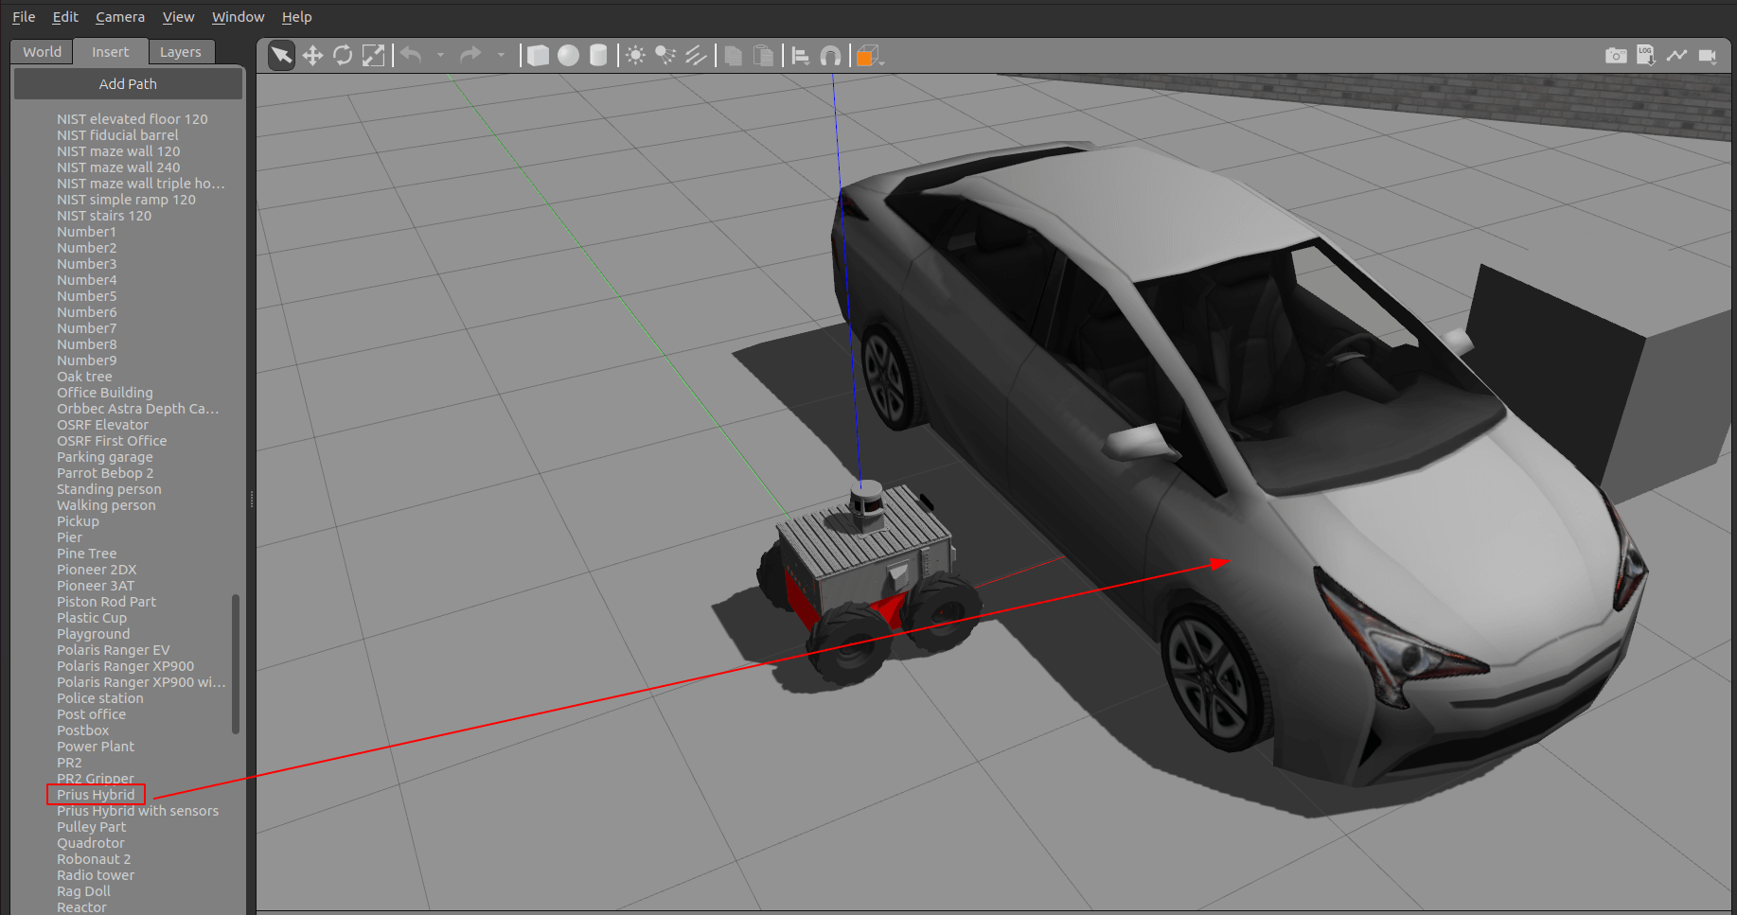This screenshot has height=915, width=1737.
Task: Toggle the snap magnet tool
Action: click(x=831, y=56)
